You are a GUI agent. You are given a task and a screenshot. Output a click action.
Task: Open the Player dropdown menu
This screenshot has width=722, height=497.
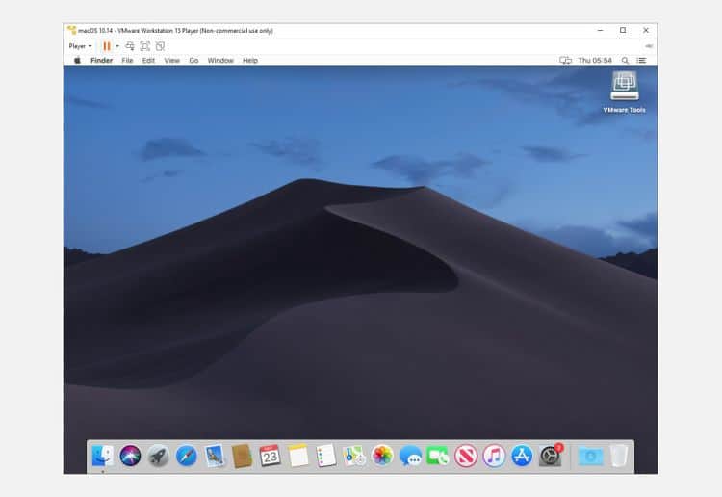tap(80, 46)
